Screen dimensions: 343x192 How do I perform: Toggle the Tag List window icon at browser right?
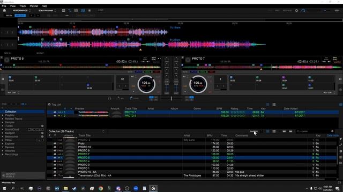point(341,105)
